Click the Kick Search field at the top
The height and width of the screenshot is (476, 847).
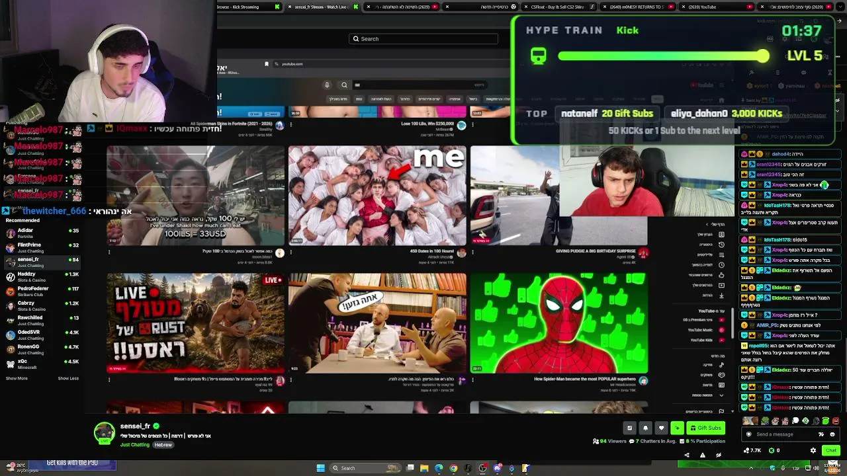pos(423,39)
